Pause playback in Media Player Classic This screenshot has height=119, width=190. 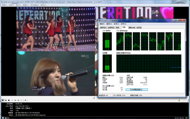pos(6,100)
